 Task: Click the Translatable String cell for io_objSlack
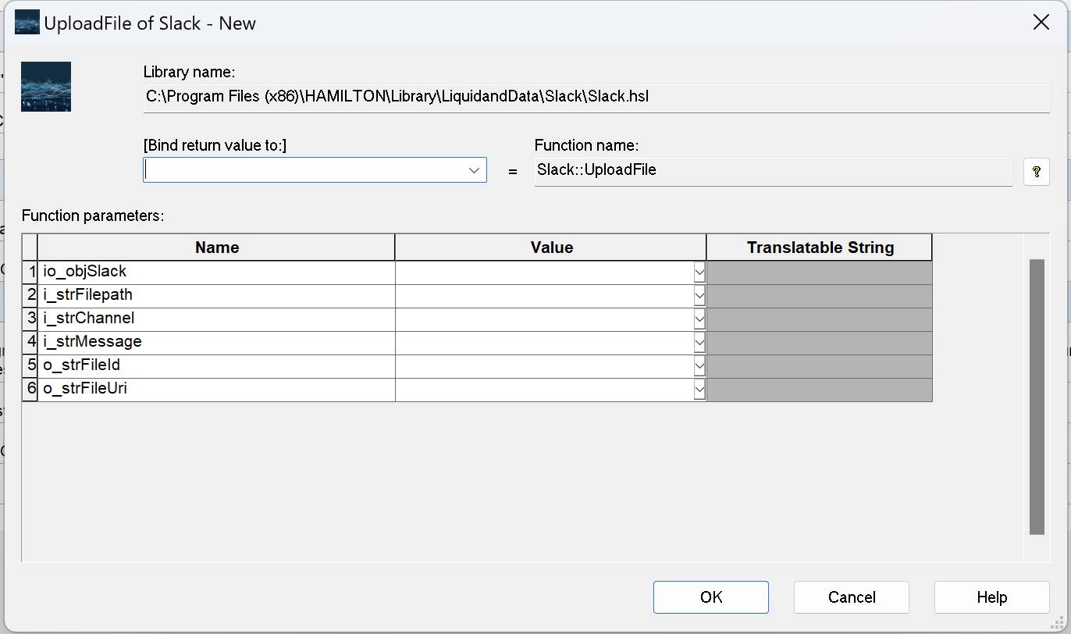[820, 272]
